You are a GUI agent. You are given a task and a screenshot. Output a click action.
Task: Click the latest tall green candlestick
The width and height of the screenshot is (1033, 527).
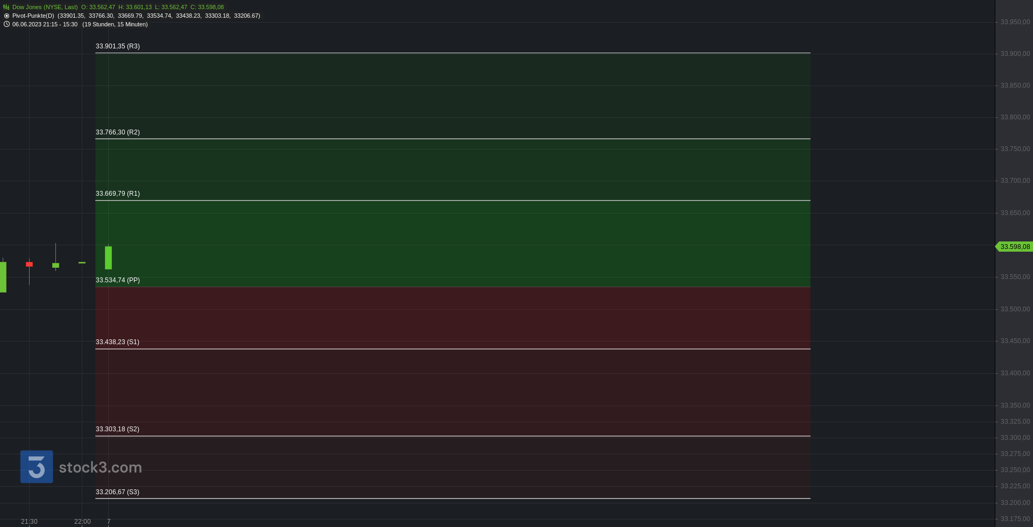coord(108,258)
